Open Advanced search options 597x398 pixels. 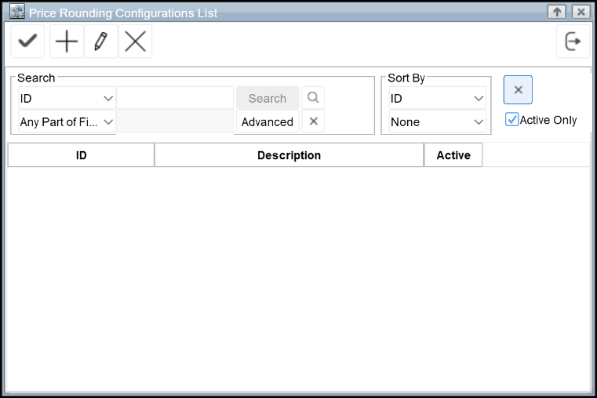(268, 122)
